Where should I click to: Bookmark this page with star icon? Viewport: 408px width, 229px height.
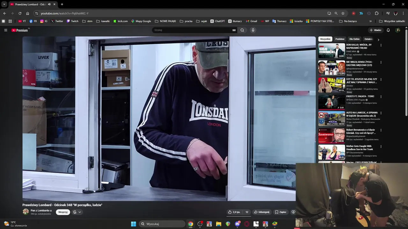pyautogui.click(x=343, y=13)
